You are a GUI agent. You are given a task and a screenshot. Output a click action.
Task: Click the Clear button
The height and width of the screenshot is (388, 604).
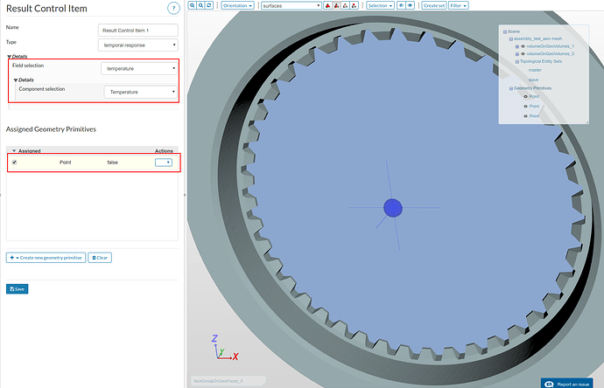(x=100, y=258)
